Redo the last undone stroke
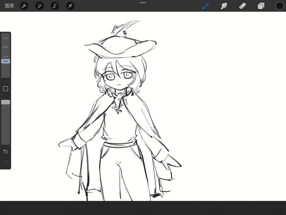Screen dimensions: 286x215 click(5, 163)
